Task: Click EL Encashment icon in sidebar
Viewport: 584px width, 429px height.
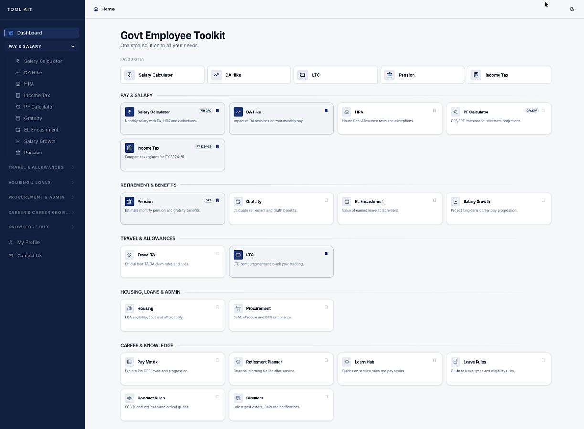Action: [18, 130]
